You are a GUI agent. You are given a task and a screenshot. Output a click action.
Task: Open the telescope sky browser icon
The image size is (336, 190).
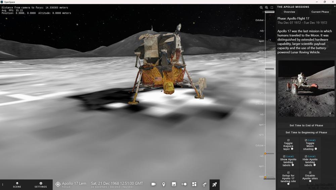[204, 184]
